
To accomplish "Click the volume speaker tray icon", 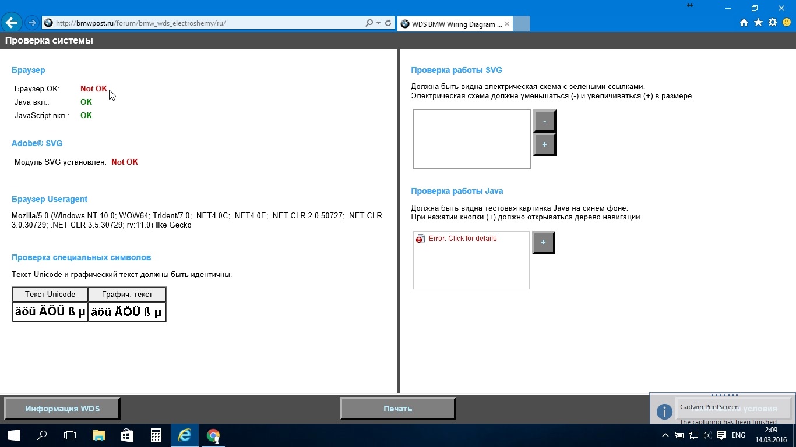I will pos(706,435).
